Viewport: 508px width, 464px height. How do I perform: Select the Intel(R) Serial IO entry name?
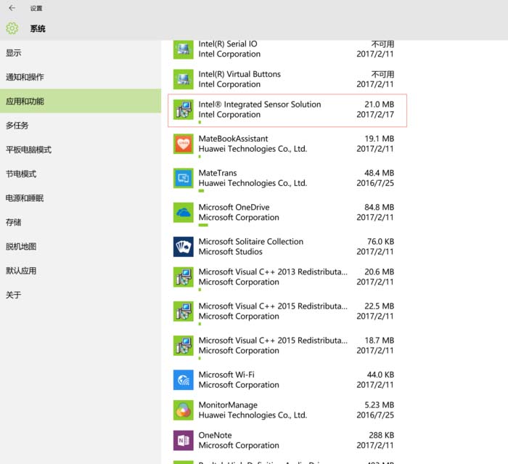coord(228,44)
